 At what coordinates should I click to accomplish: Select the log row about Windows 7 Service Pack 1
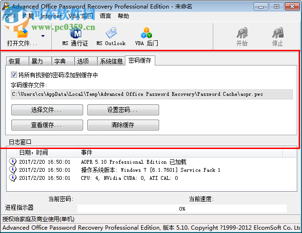tap(152, 170)
